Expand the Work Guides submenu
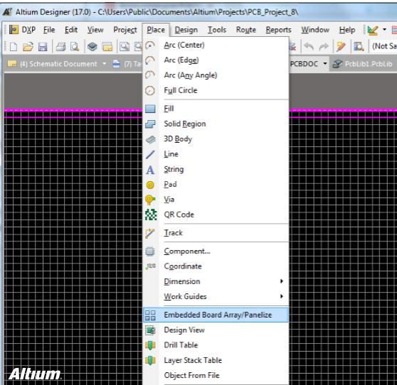This screenshot has height=385, width=397. coord(216,296)
